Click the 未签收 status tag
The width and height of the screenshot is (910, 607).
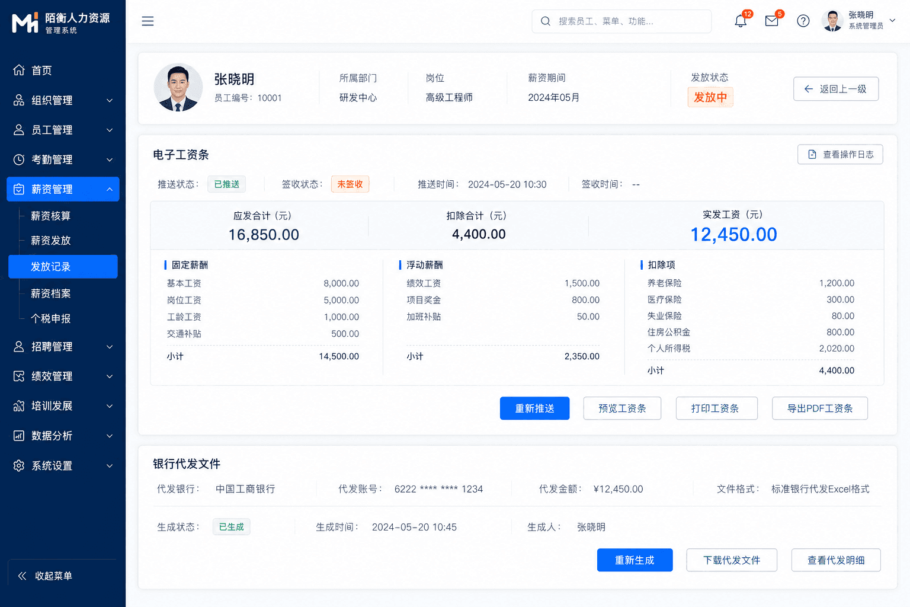coord(350,184)
